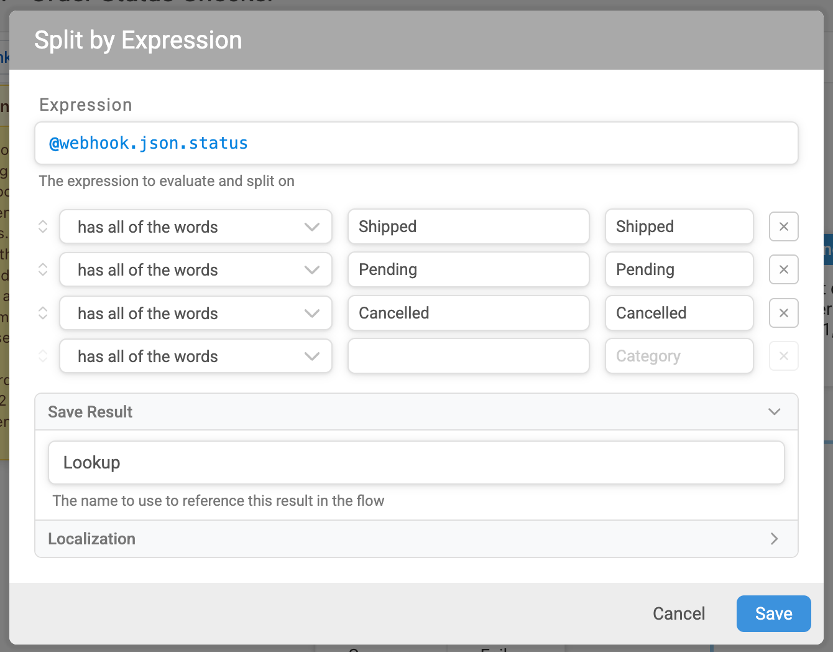Open operator dropdown for Shipped rule

point(196,226)
